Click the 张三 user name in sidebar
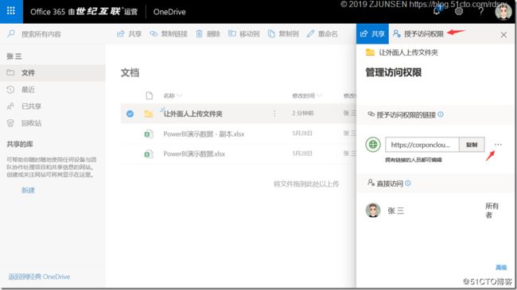Viewport: 517px width, 290px height. pyautogui.click(x=14, y=56)
